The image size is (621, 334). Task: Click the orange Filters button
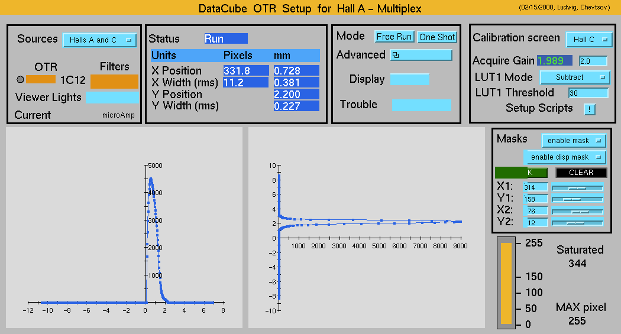[x=114, y=80]
